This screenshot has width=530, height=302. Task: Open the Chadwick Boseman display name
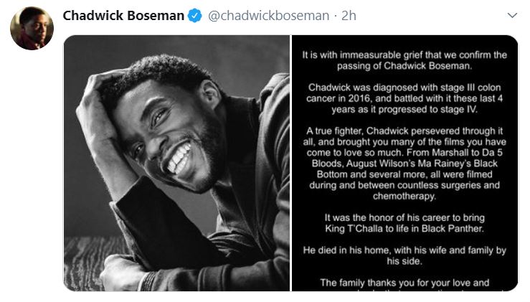[x=123, y=16]
